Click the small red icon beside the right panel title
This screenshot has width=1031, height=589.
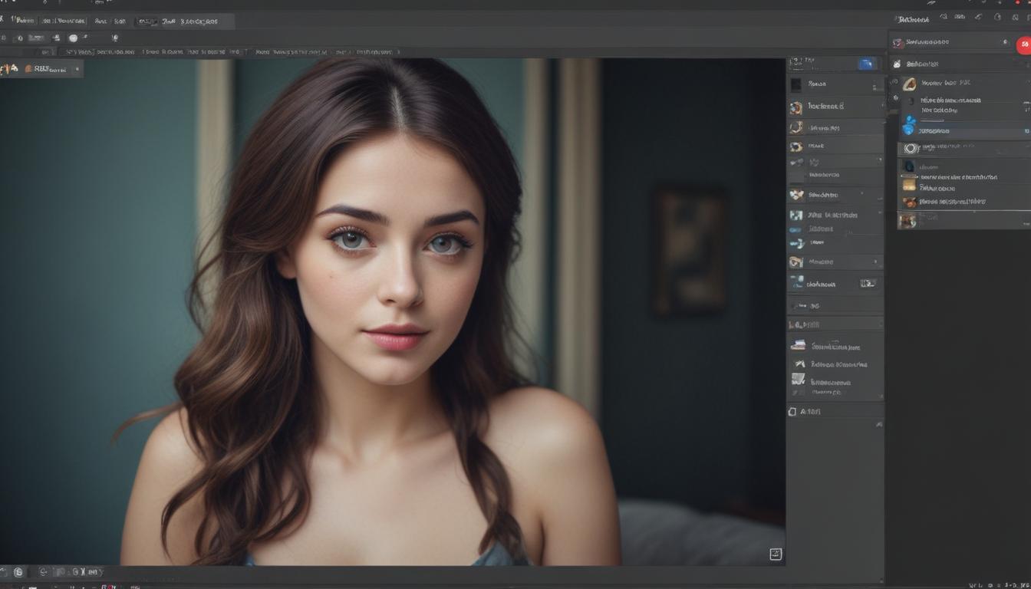pos(898,42)
